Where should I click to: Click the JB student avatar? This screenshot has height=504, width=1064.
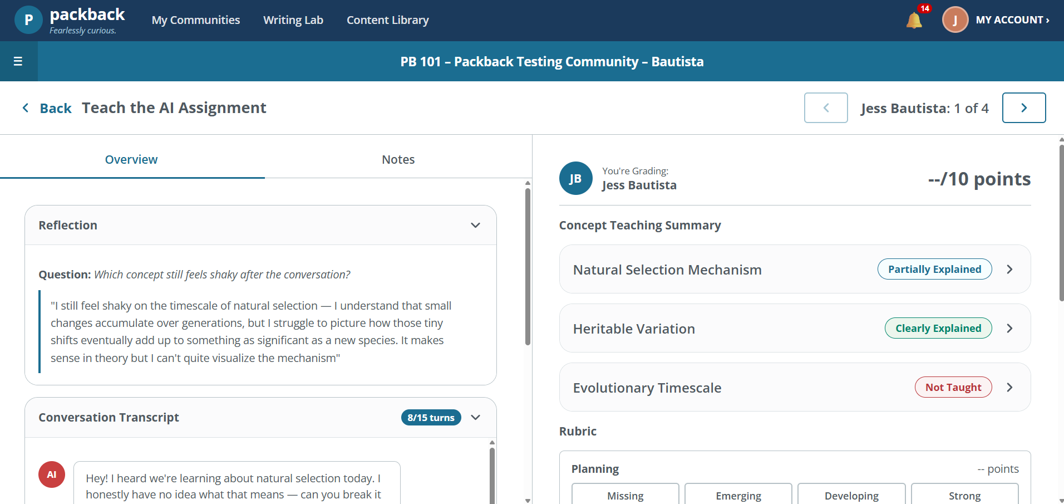pyautogui.click(x=575, y=178)
